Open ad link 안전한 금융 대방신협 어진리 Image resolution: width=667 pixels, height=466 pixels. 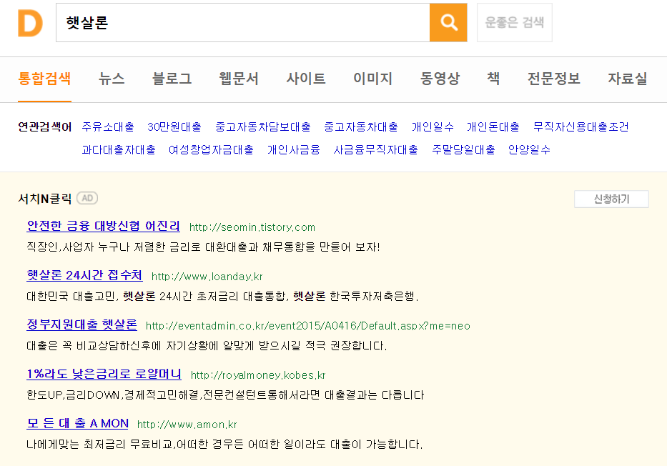coord(104,226)
